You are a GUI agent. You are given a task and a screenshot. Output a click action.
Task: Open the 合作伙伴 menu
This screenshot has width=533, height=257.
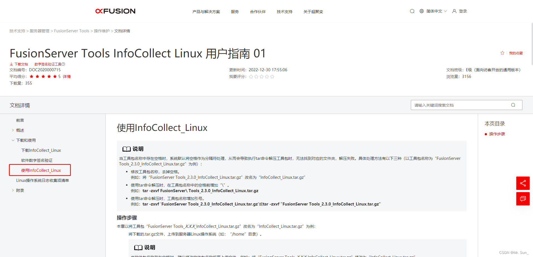(258, 12)
